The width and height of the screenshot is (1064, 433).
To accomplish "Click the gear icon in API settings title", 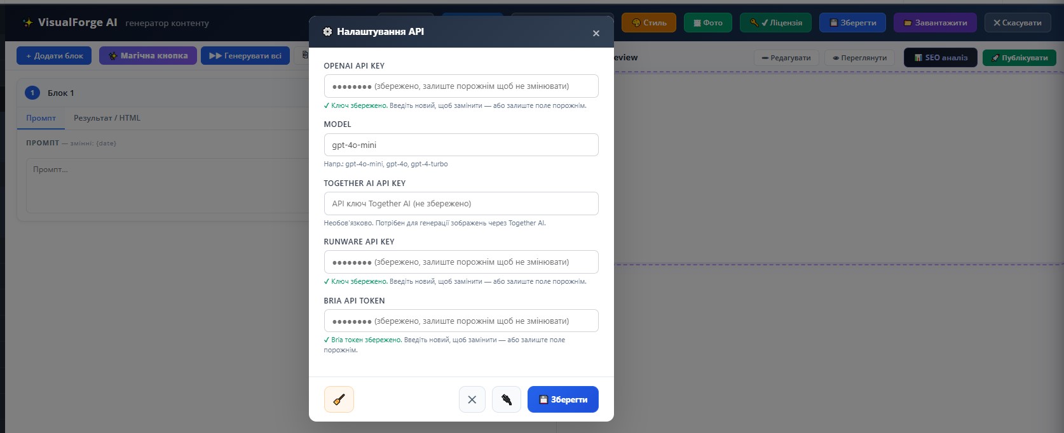I will 328,32.
